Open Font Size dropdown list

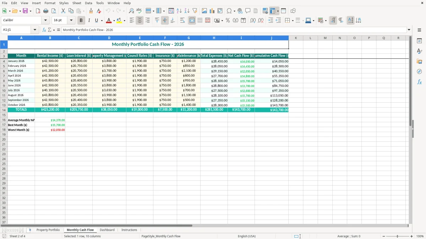(x=71, y=21)
